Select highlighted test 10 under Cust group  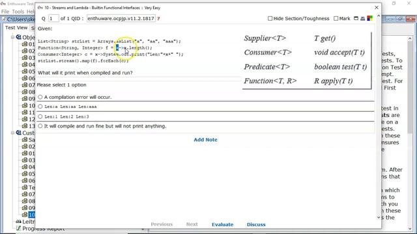click(x=29, y=215)
